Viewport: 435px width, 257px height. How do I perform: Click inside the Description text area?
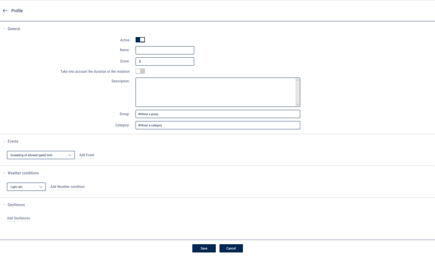point(215,92)
